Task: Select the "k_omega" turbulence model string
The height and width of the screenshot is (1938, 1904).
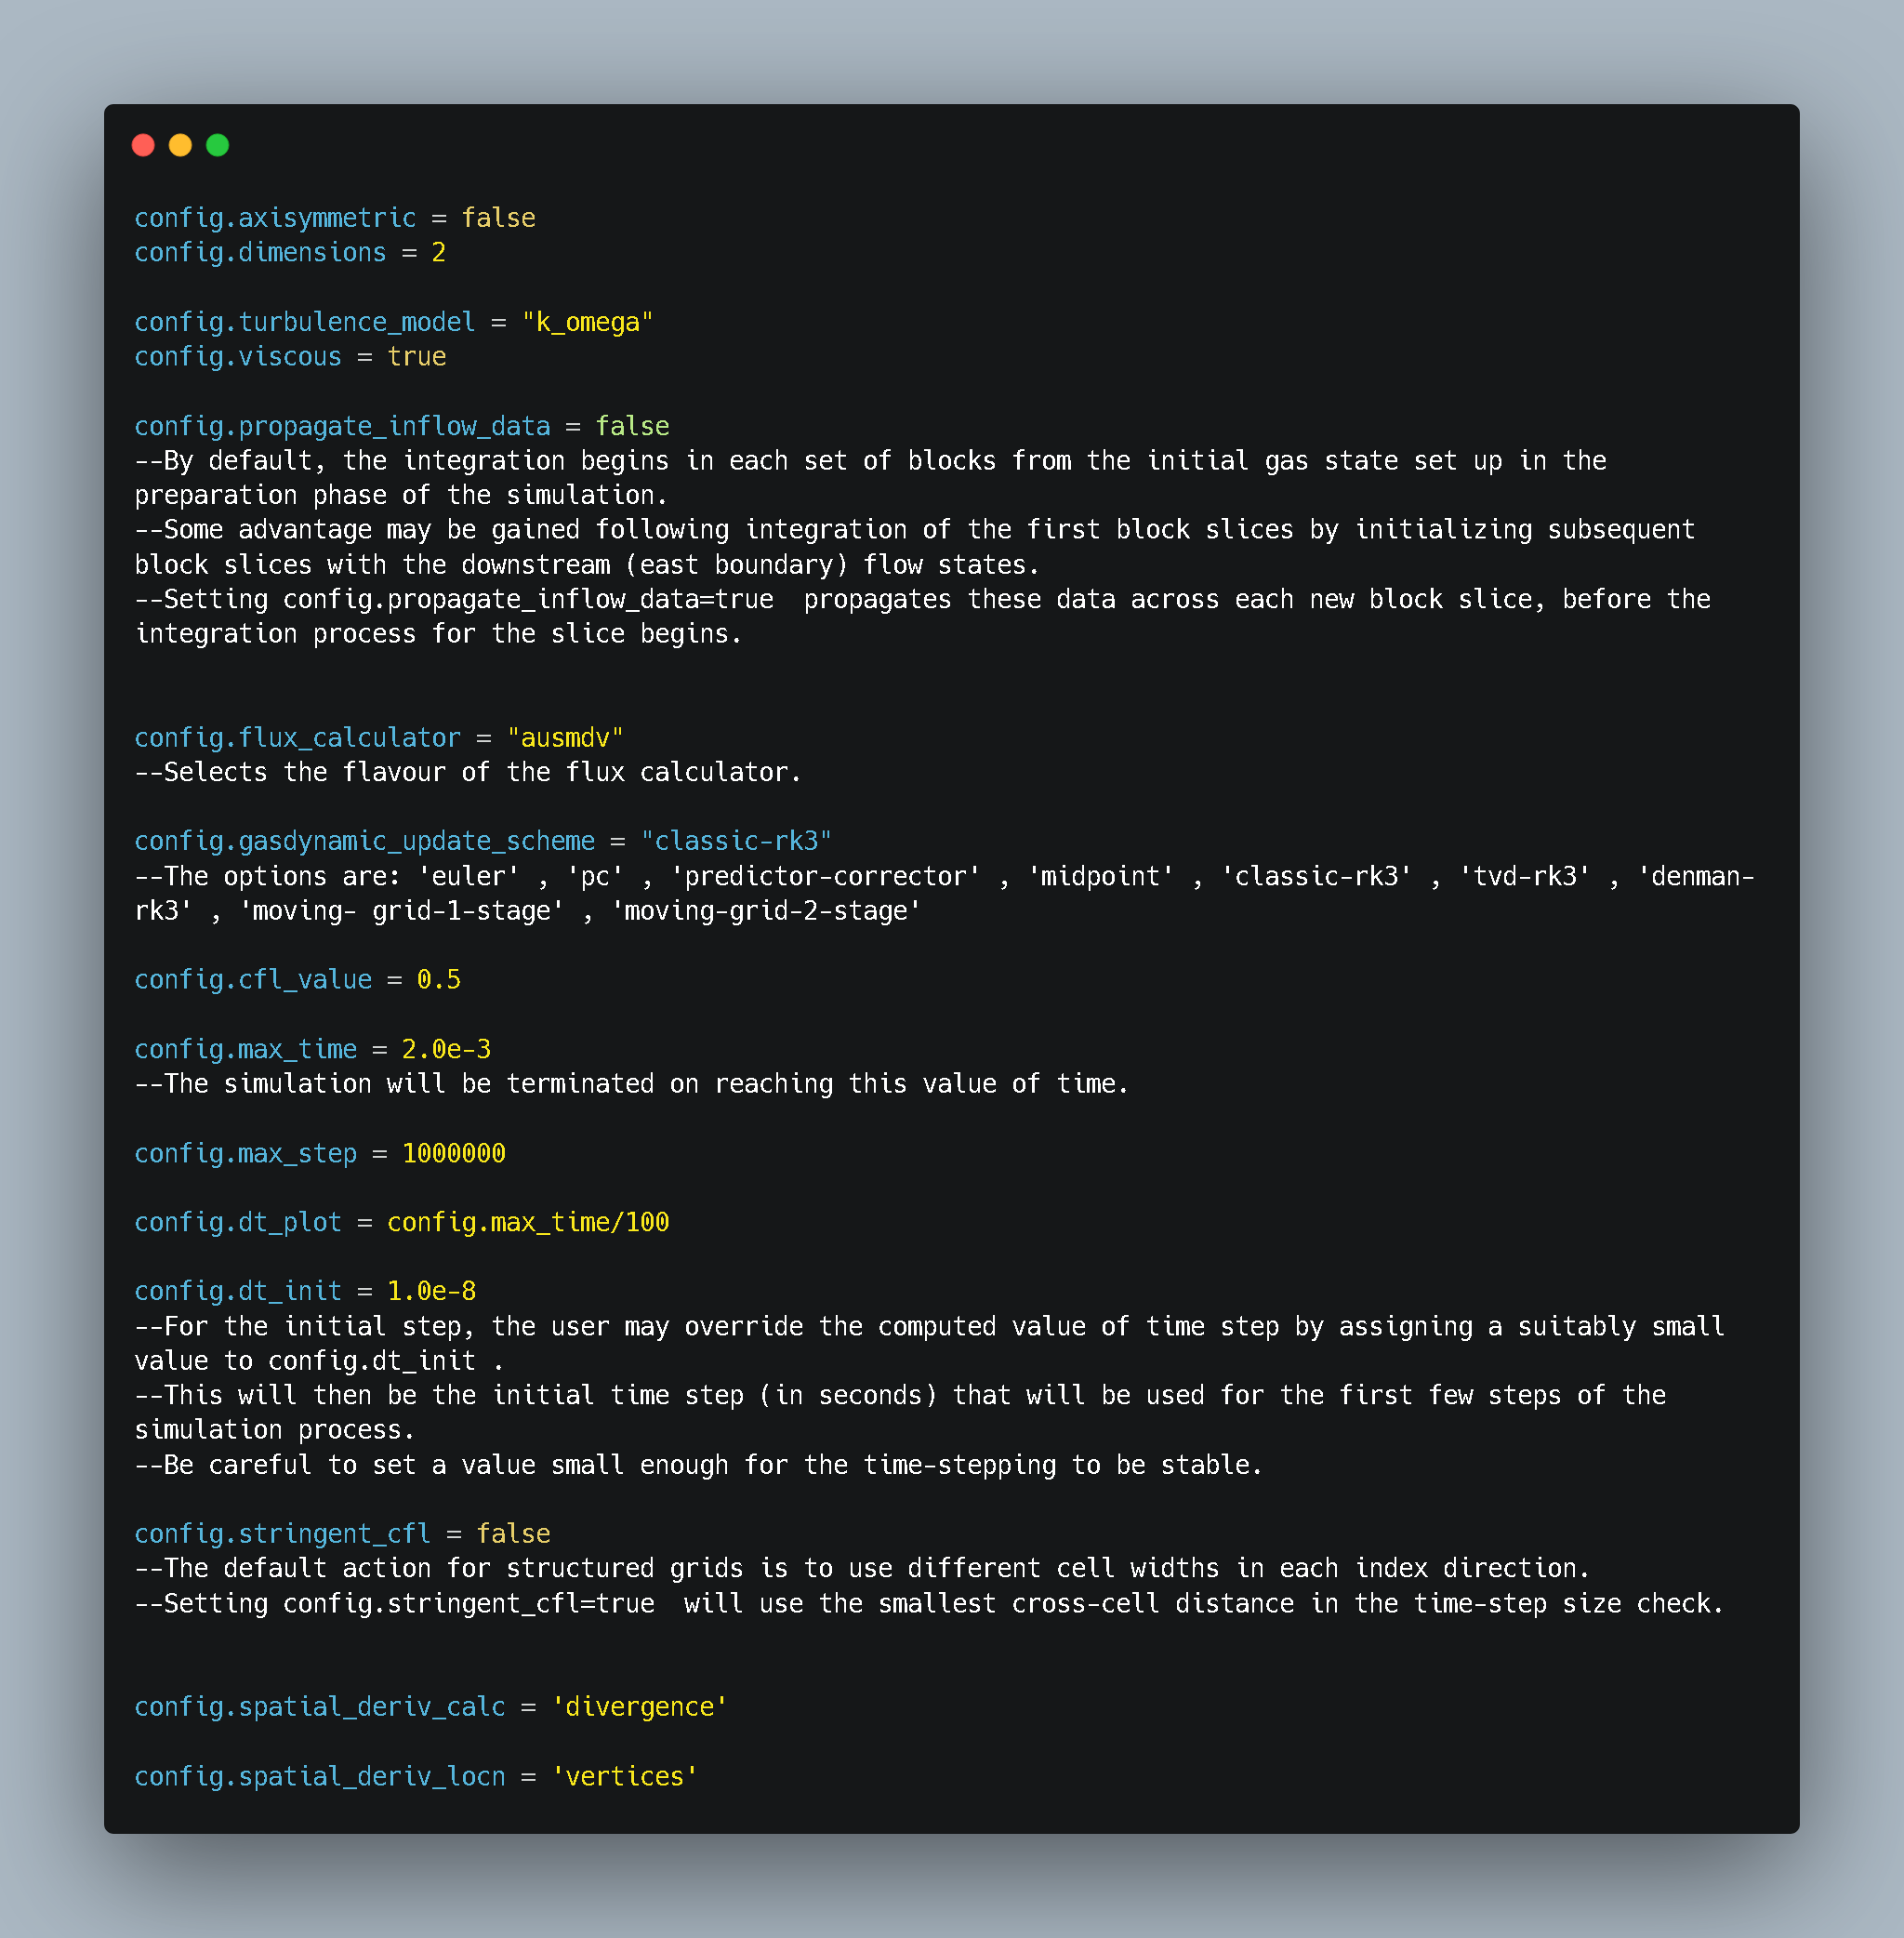Action: pyautogui.click(x=587, y=322)
